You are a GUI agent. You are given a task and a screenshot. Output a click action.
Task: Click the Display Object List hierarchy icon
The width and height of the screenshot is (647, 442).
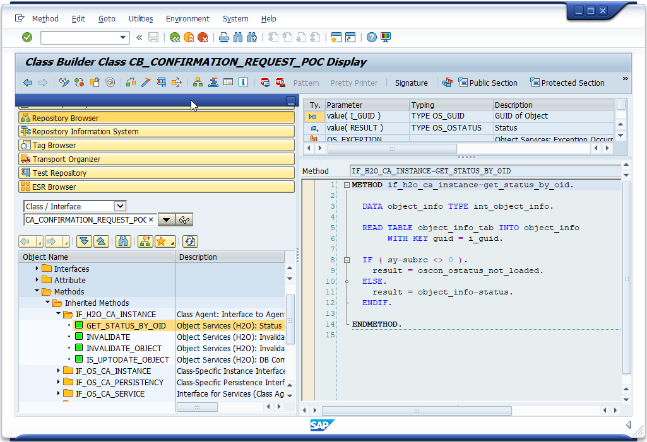point(198,83)
